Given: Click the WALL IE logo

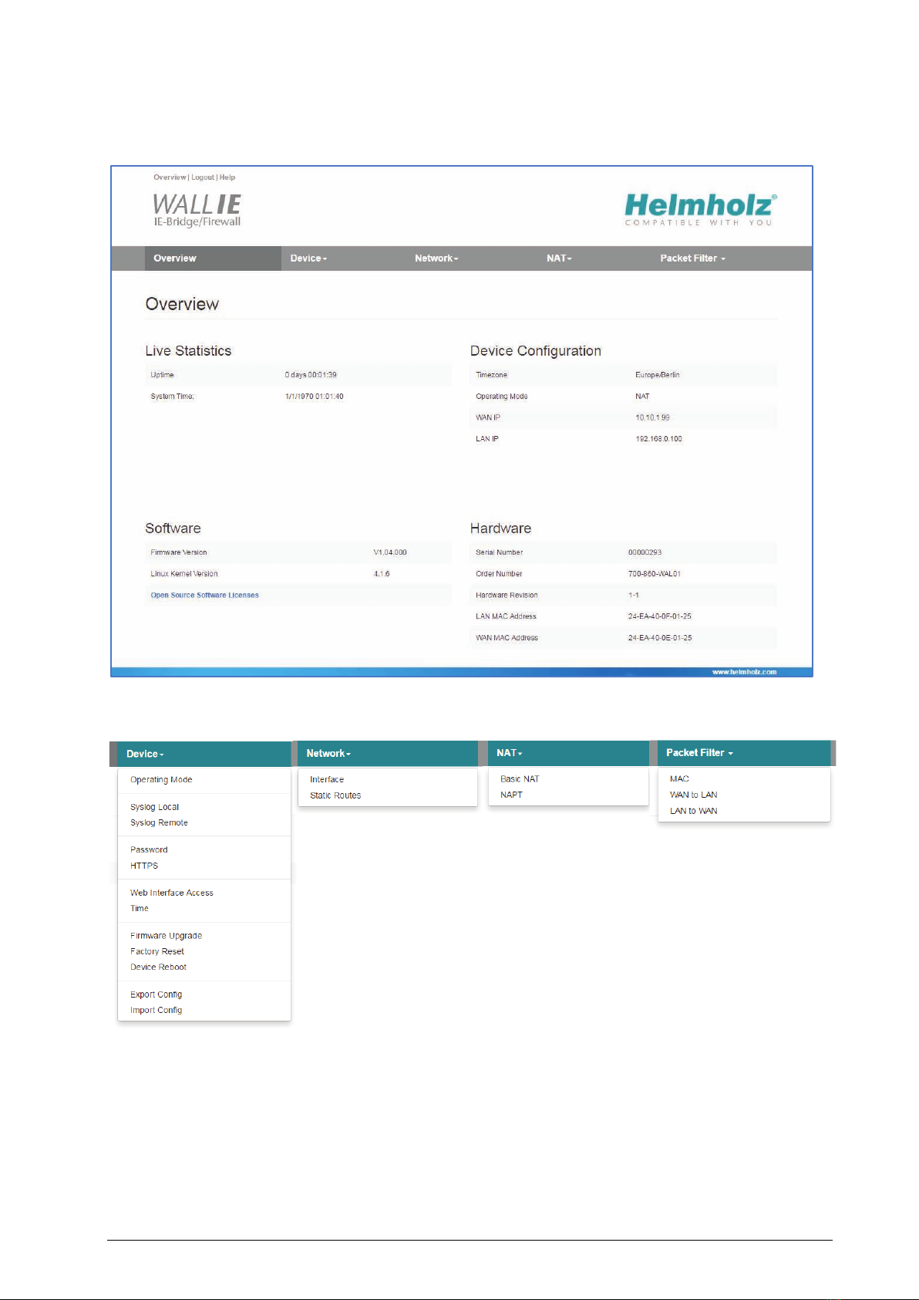Looking at the screenshot, I should pyautogui.click(x=197, y=210).
